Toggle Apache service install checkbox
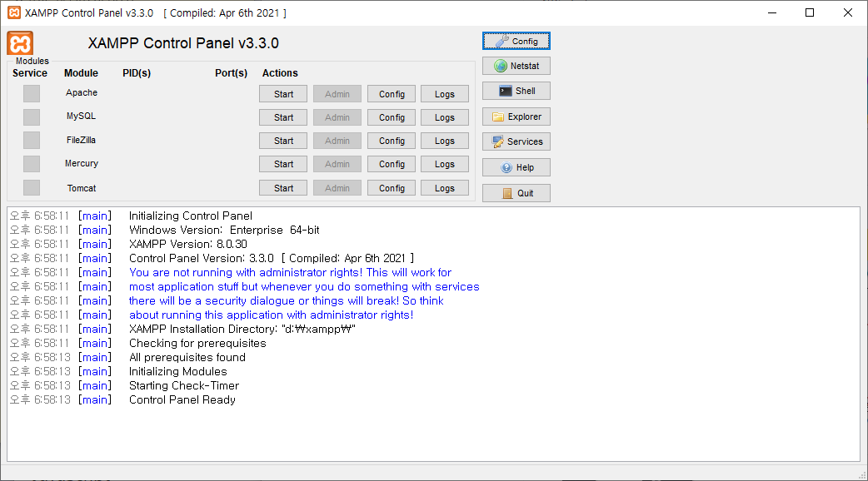 (32, 93)
